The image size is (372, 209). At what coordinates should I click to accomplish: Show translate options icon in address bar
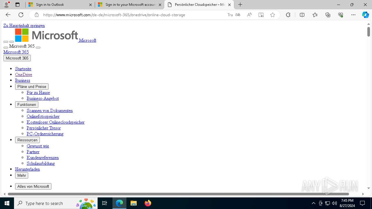tap(238, 15)
